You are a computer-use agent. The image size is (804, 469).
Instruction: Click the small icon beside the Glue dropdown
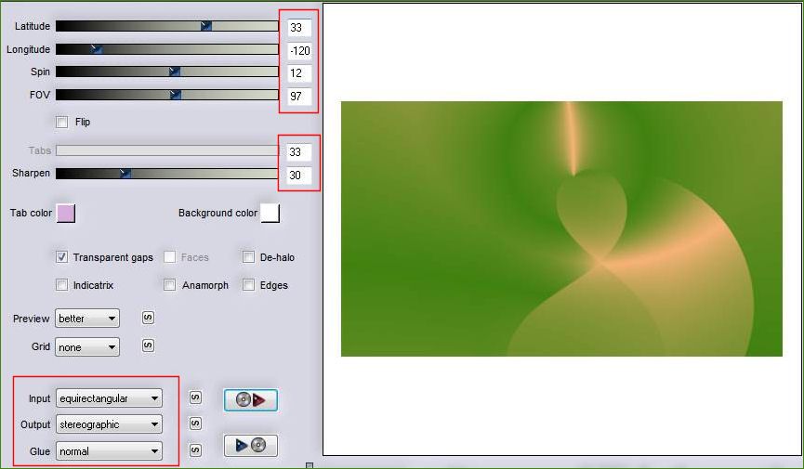click(x=195, y=450)
